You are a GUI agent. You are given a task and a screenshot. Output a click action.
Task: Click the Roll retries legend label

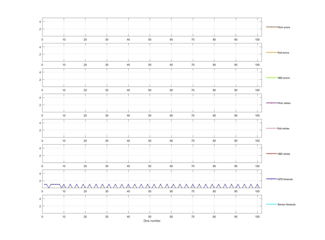[283, 129]
